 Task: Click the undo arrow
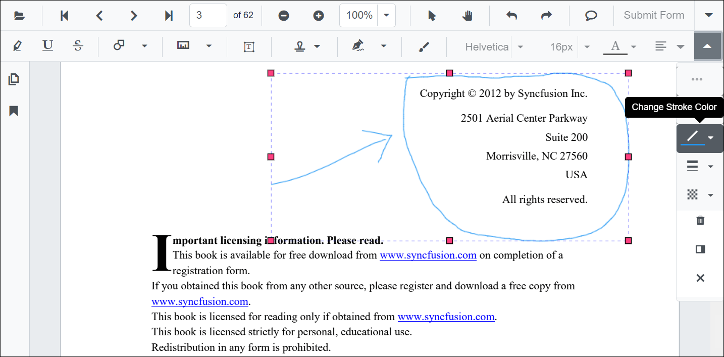coord(511,16)
